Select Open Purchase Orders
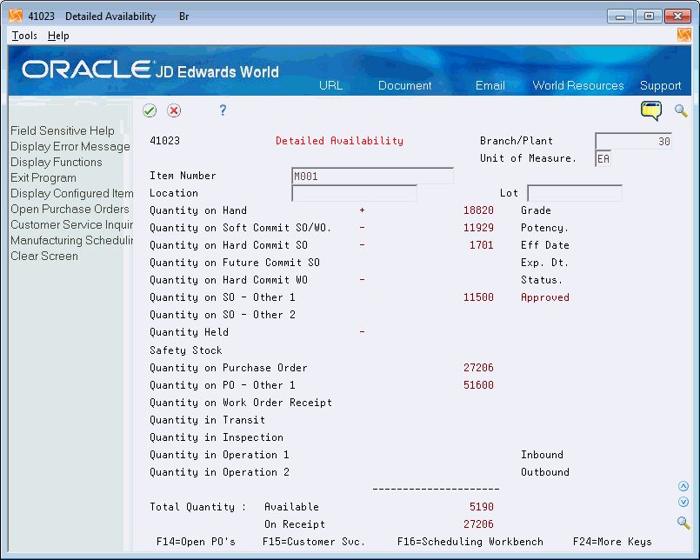700x560 pixels. click(70, 209)
